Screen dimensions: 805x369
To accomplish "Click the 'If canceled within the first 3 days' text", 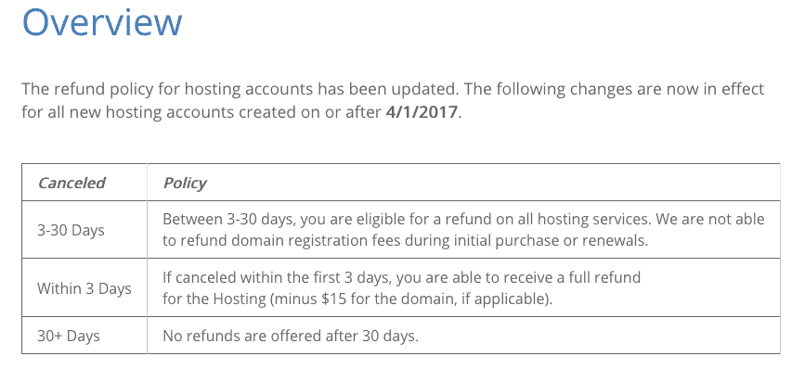I will [278, 278].
